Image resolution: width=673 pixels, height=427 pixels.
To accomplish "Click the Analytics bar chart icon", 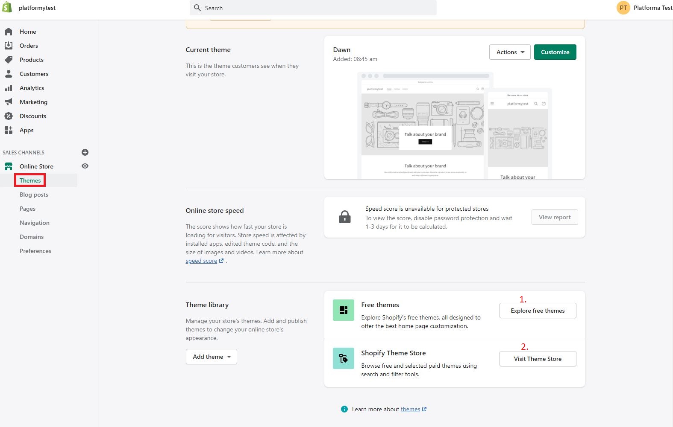I will pos(9,88).
